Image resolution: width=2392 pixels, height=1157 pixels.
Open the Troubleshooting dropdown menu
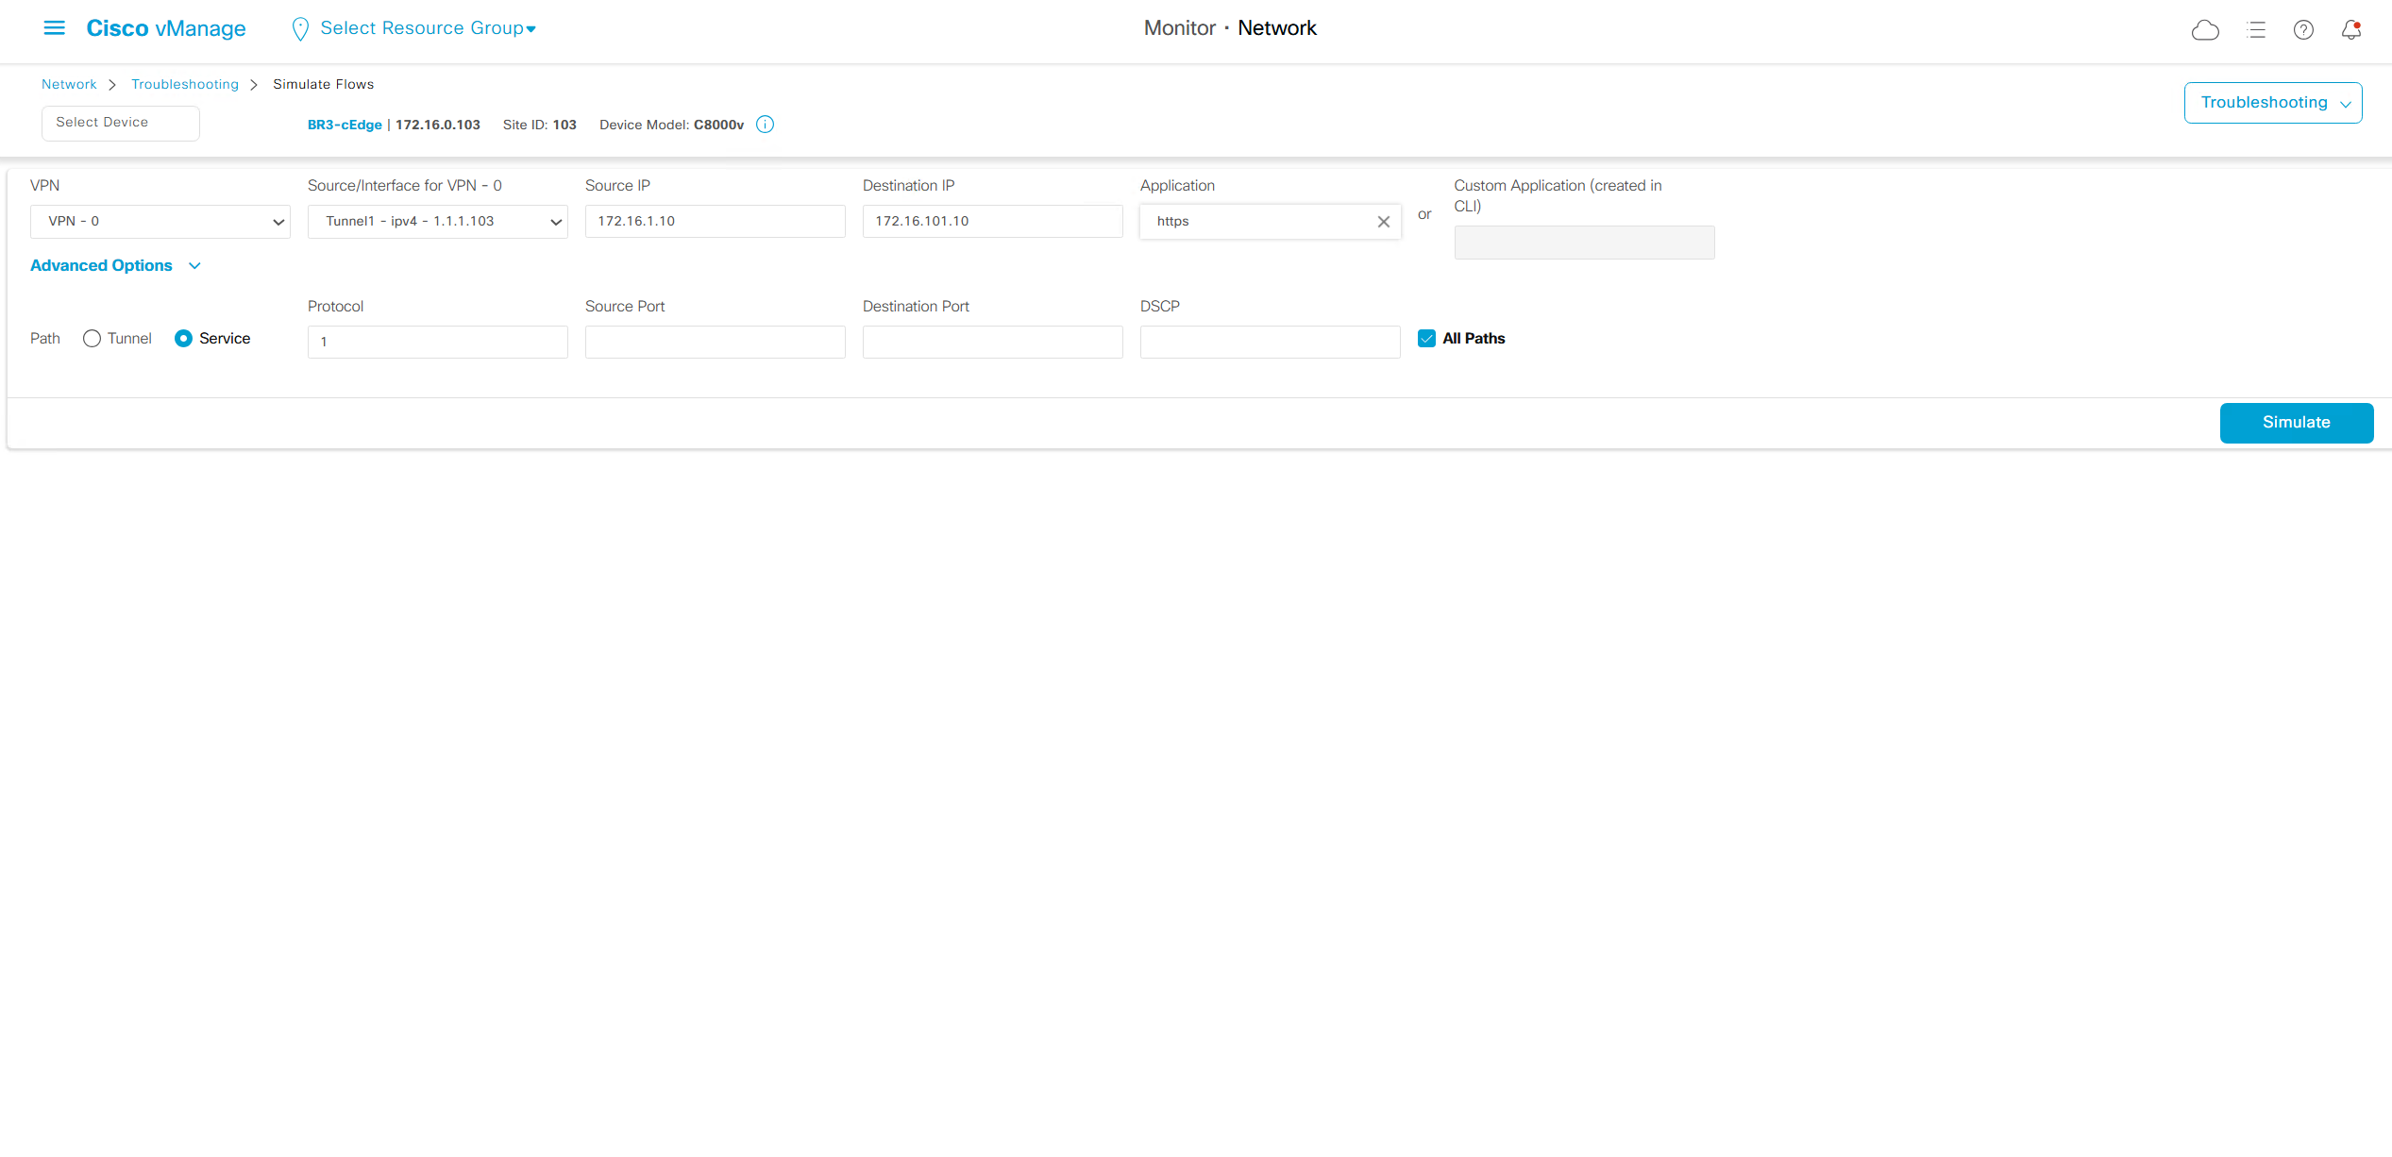pos(2272,103)
